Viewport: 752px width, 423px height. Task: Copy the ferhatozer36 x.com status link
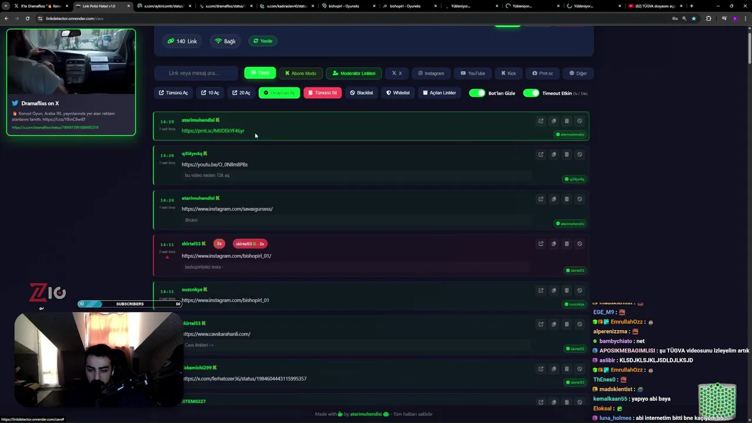tap(553, 369)
